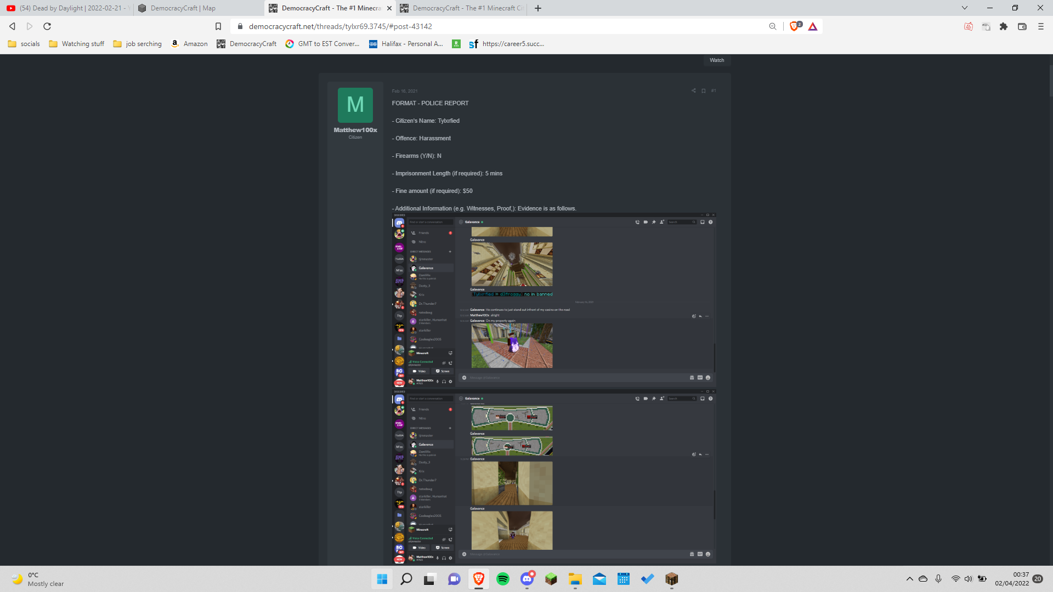
Task: Open Brave Shields lion icon
Action: pos(795,26)
